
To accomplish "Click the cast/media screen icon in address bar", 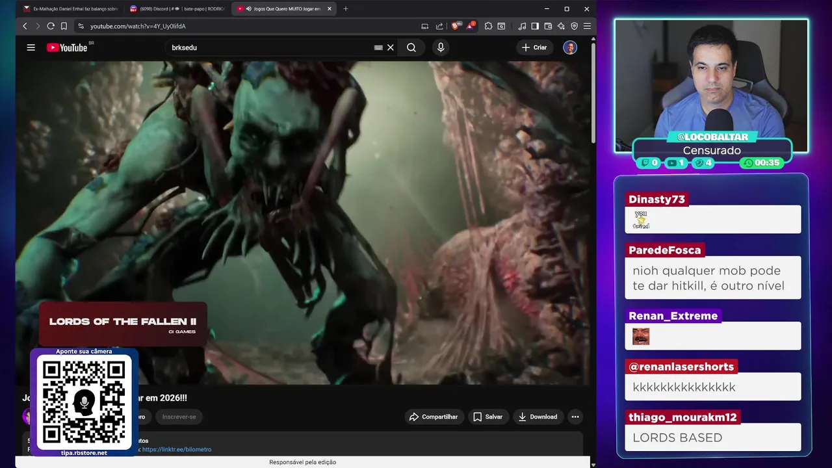I will pos(424,26).
